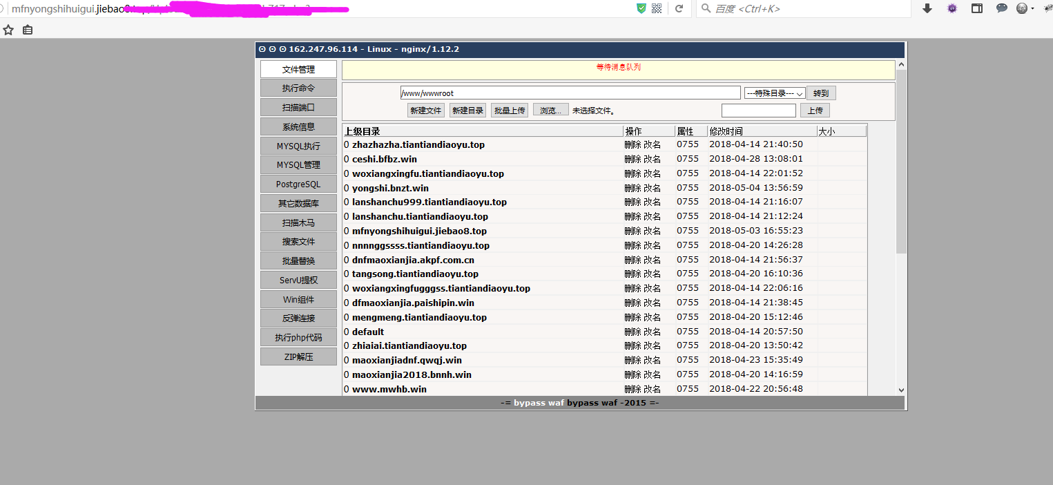Screen dimensions: 1053x485
Task: Click 删除 for ceshi.bfbz.win
Action: (x=632, y=159)
